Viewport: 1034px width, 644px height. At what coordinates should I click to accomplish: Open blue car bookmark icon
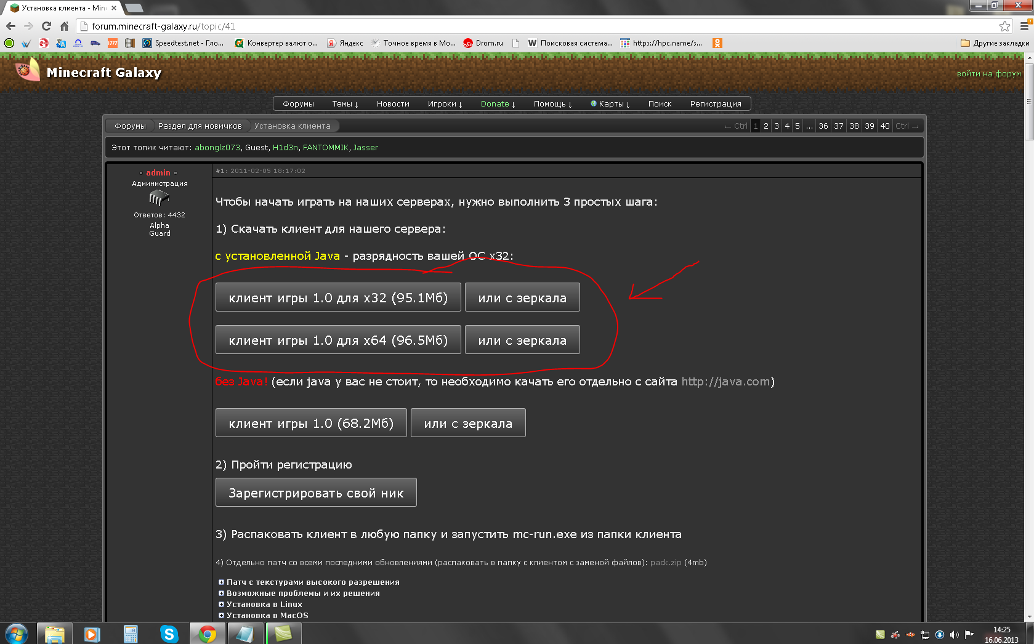(95, 43)
